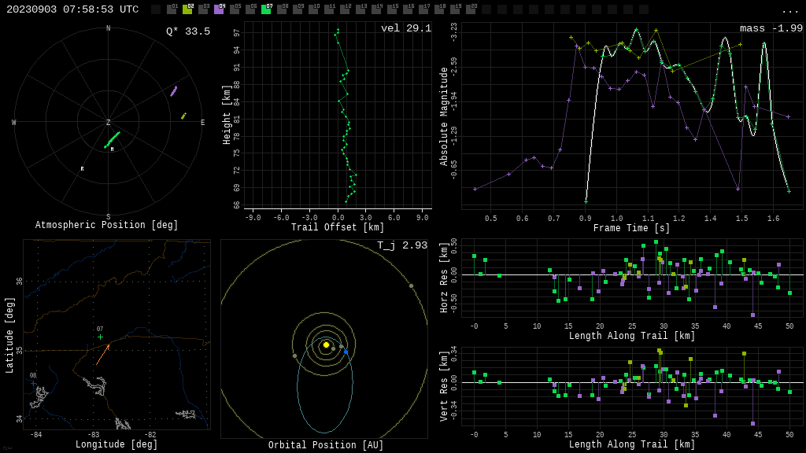The height and width of the screenshot is (453, 806).
Task: Toggle station 01 indicator square
Action: 171,9
